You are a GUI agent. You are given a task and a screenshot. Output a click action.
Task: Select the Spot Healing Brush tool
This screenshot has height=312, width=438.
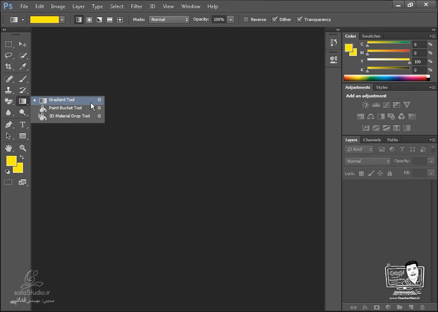[9, 79]
